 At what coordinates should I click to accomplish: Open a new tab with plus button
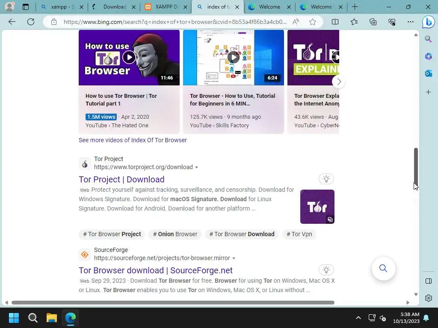(x=355, y=7)
